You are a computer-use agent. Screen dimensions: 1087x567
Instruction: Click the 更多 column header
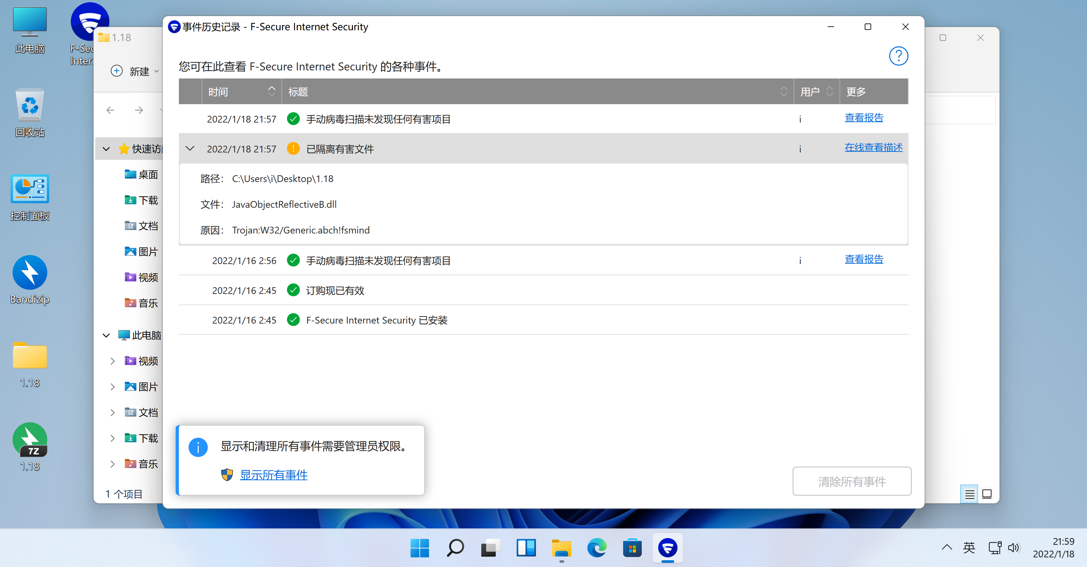coord(873,91)
